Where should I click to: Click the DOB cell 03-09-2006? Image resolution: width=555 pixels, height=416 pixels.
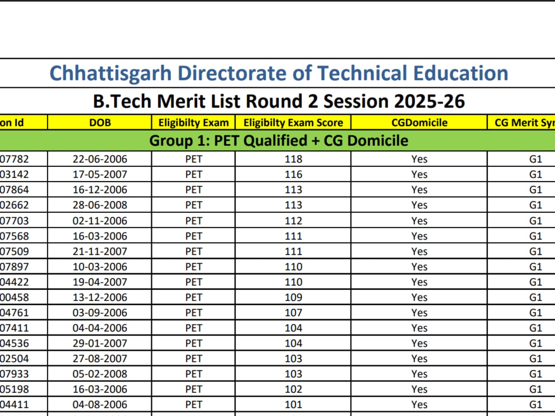click(x=100, y=313)
